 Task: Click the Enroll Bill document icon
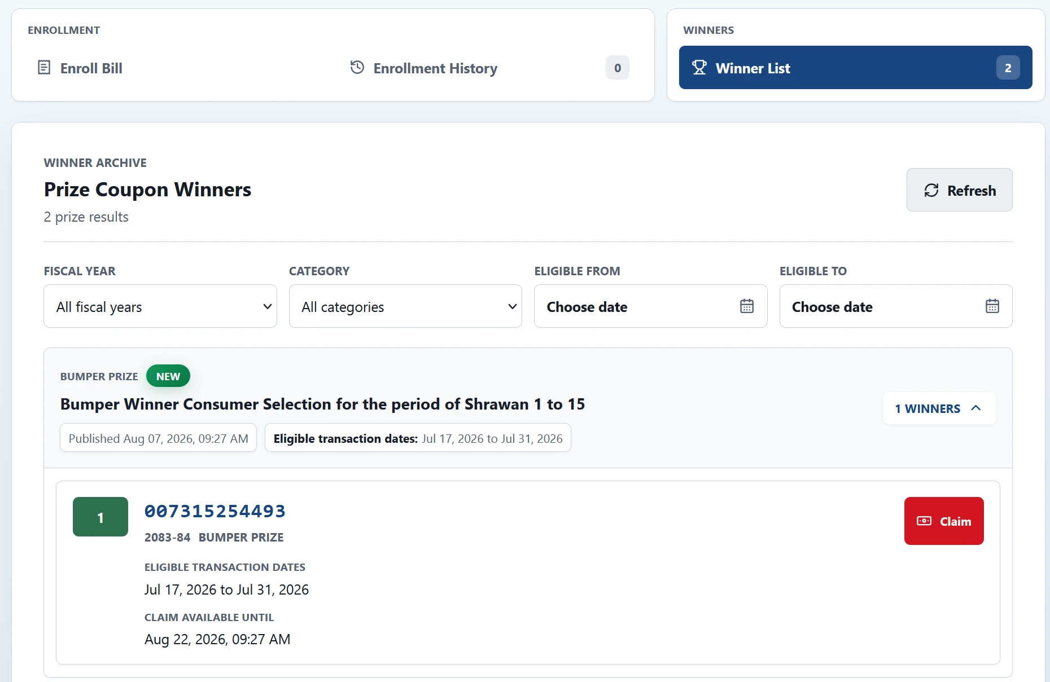(x=44, y=68)
